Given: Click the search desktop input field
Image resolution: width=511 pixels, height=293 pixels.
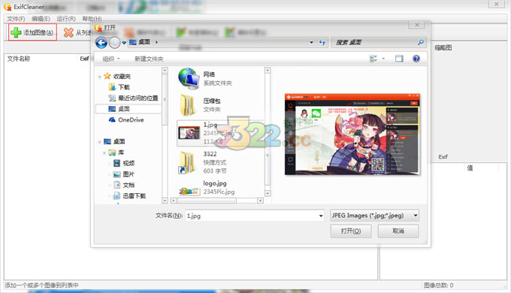Looking at the screenshot, I should [374, 42].
